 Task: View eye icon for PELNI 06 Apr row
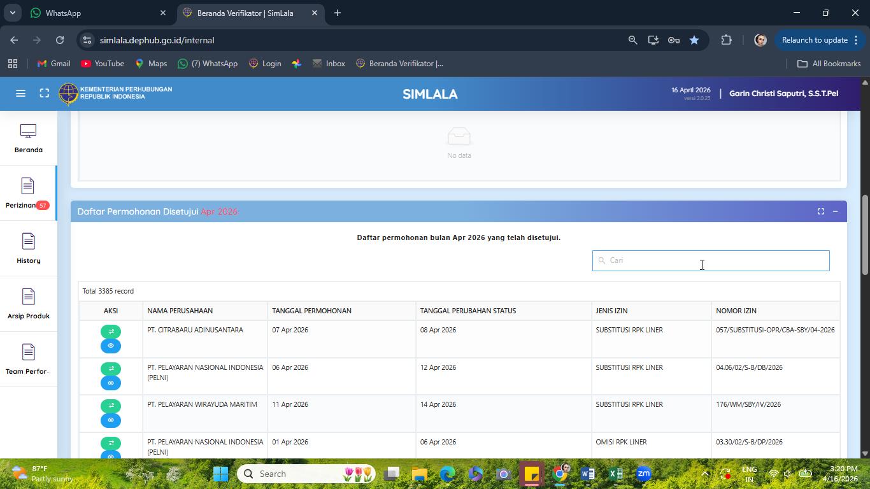tap(111, 383)
